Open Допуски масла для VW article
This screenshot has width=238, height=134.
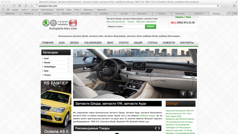tap(178, 115)
